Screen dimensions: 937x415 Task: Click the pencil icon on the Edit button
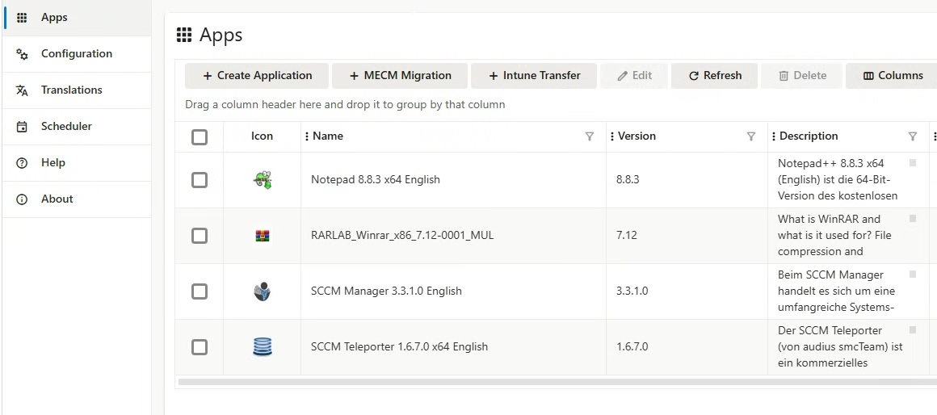click(622, 76)
